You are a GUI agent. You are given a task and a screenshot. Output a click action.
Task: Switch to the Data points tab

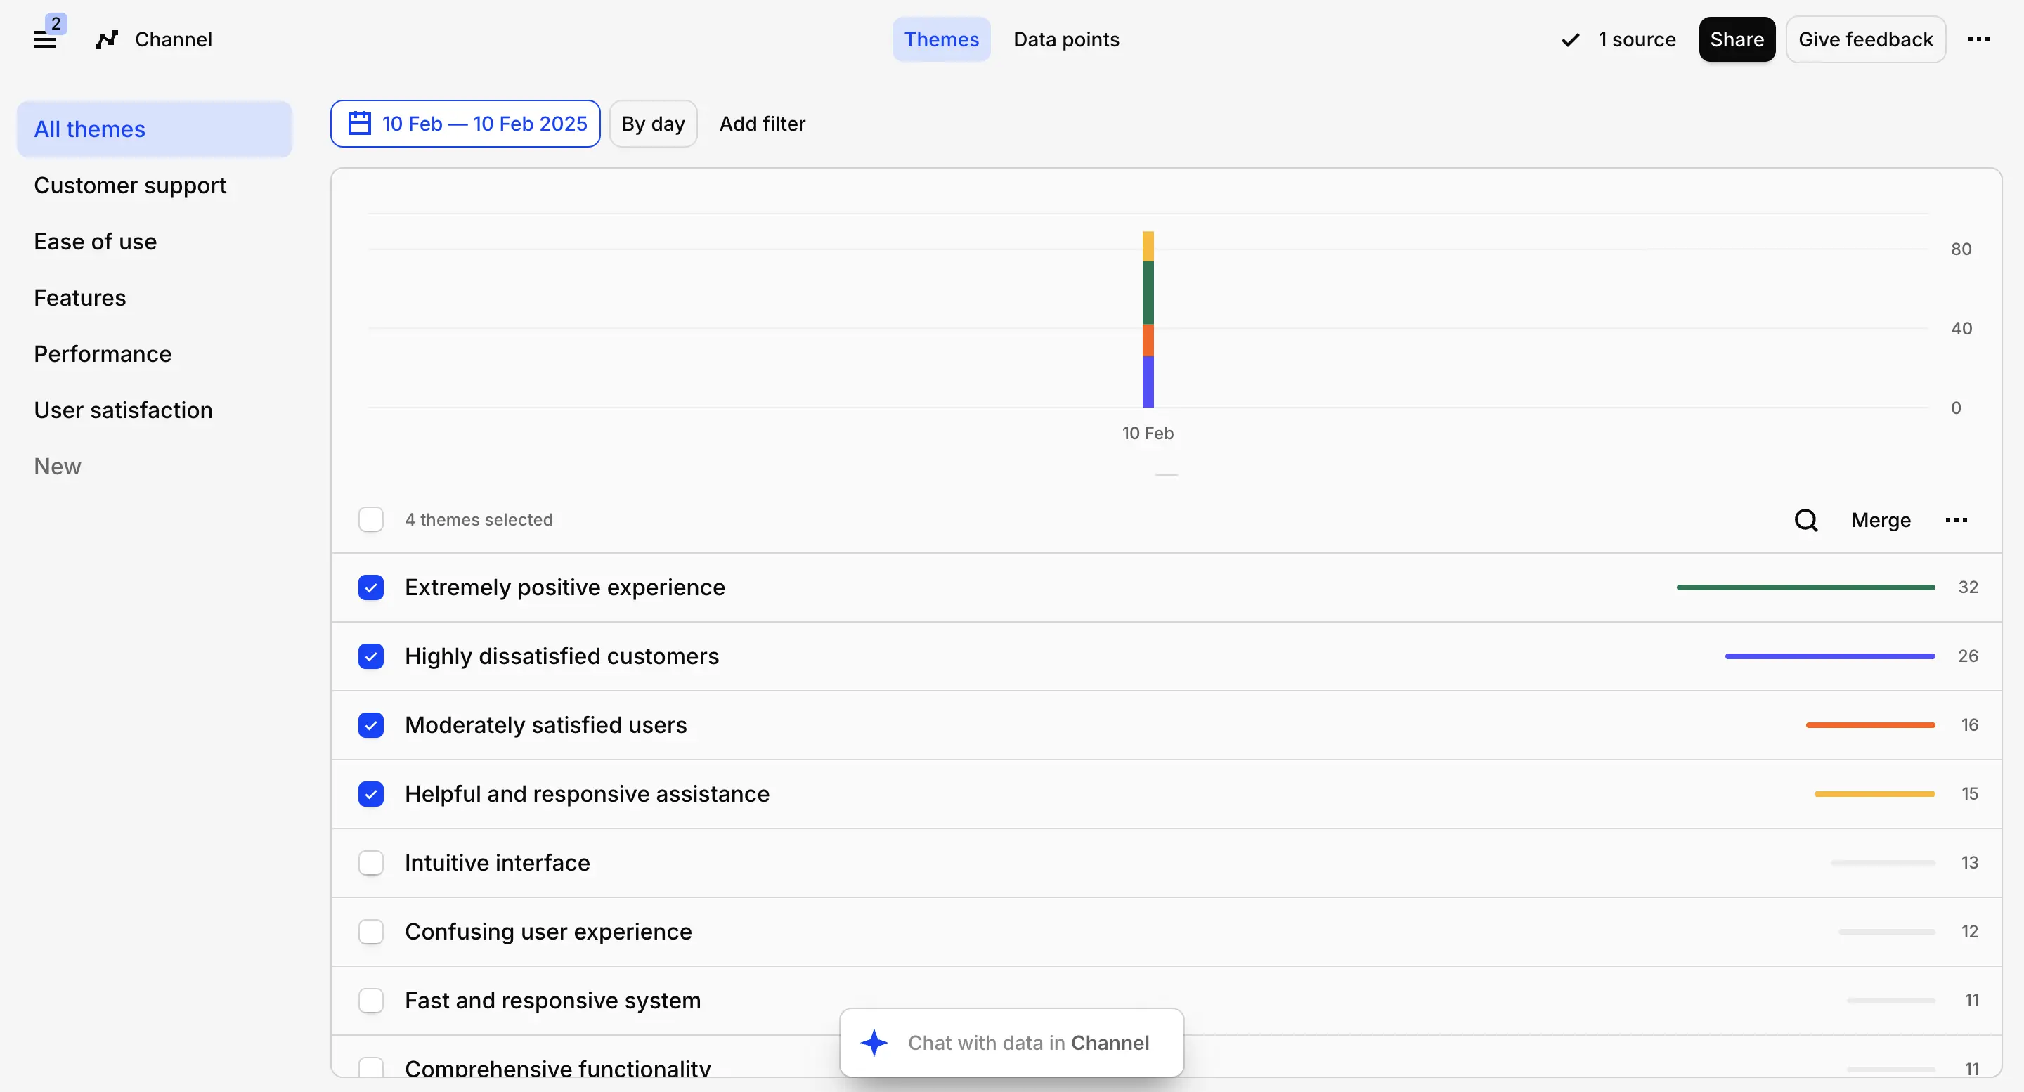coord(1065,39)
